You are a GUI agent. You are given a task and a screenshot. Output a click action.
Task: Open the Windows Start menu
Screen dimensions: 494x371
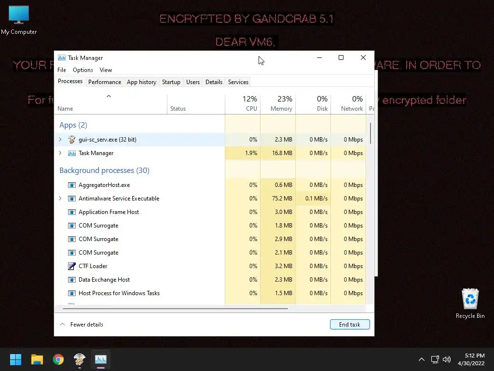click(x=15, y=359)
